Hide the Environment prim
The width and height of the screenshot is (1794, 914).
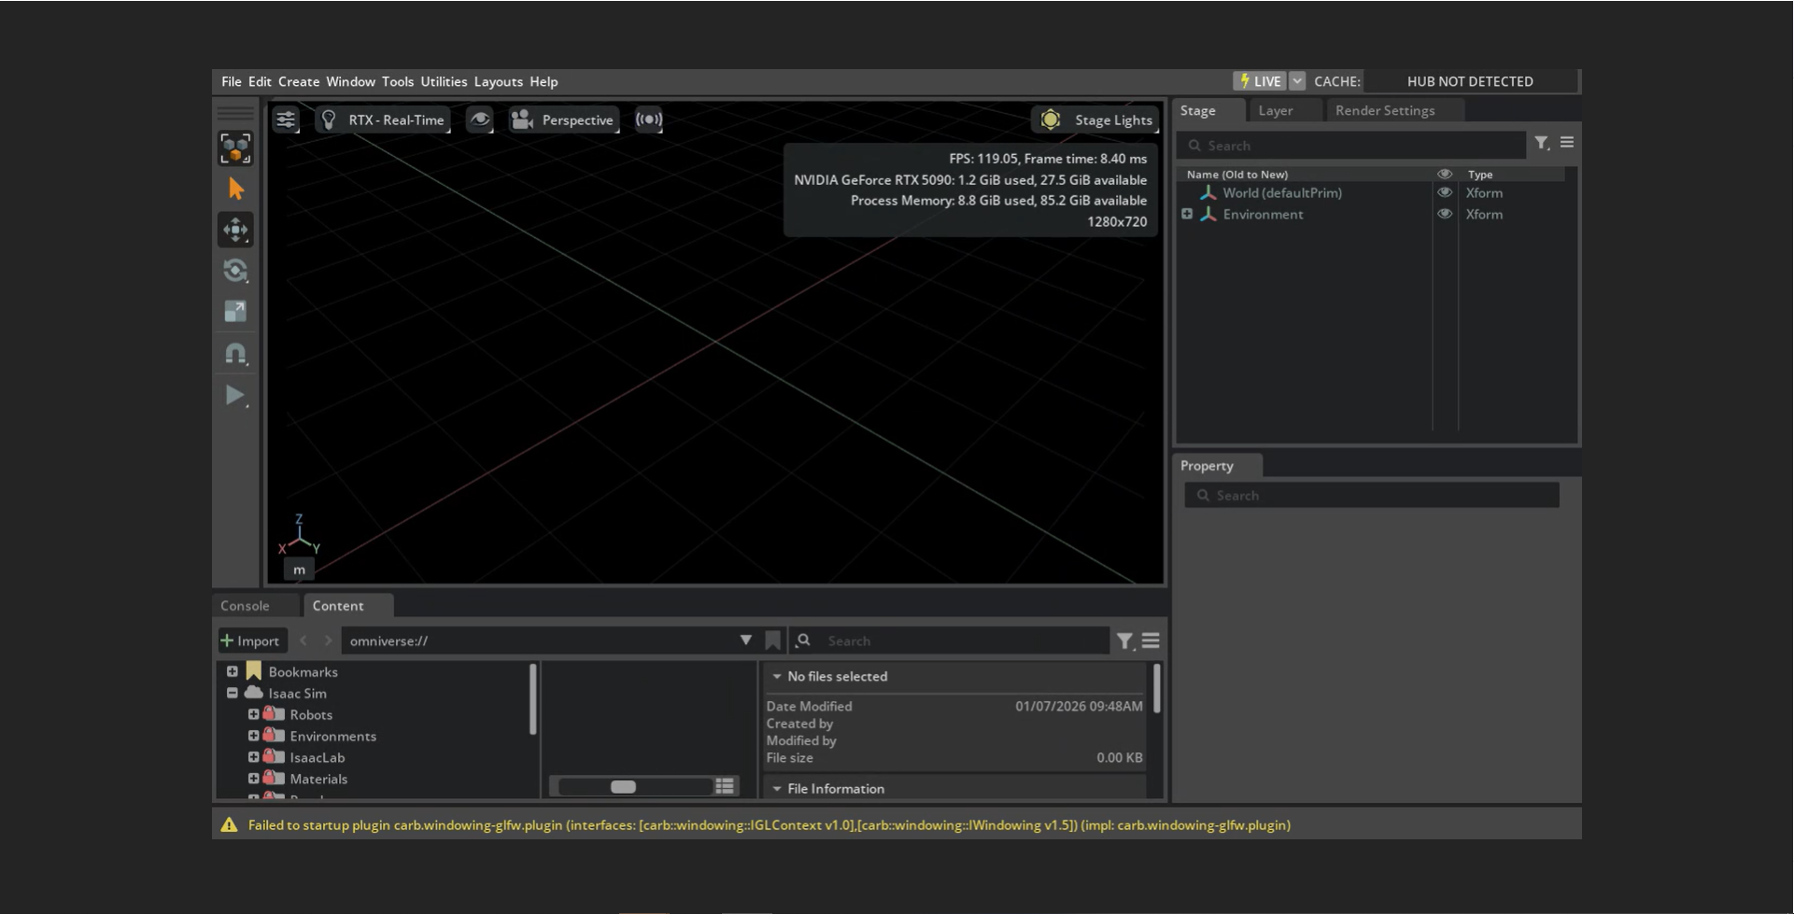tap(1445, 214)
